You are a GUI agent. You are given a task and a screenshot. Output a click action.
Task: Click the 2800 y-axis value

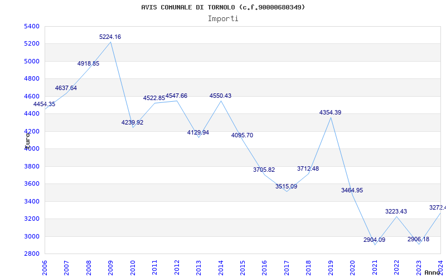[32, 254]
